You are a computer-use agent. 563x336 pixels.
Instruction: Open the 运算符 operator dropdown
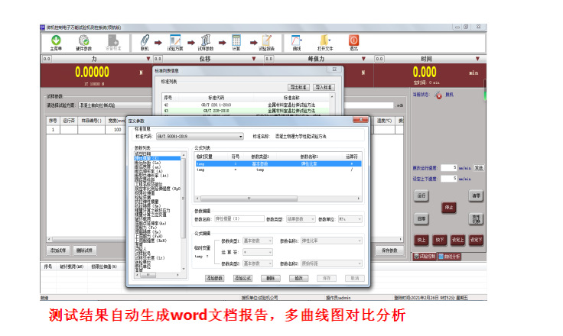[258, 252]
